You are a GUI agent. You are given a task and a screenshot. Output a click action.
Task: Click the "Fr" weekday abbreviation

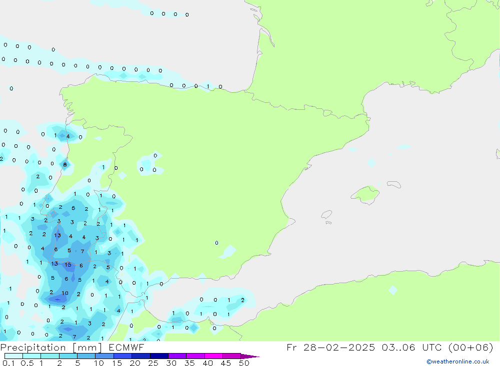point(291,348)
